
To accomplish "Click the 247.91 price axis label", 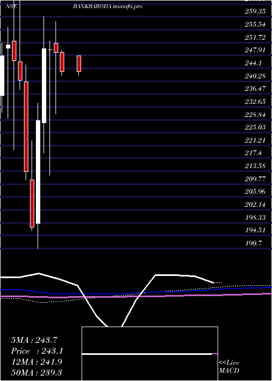I will coord(255,50).
